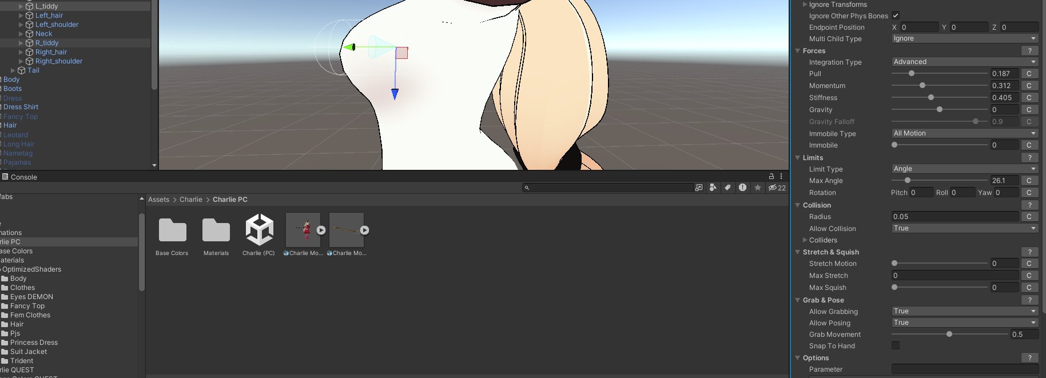Adjust the Grab Movement slider
Screen dimensions: 1046x378
[949, 335]
